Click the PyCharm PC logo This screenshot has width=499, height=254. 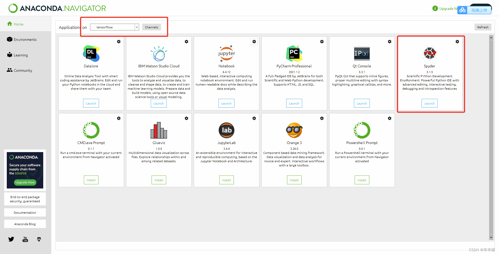tap(294, 54)
